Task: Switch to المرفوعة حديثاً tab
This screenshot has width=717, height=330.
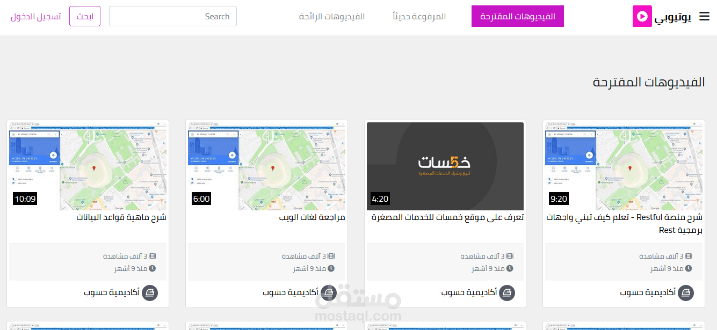Action: click(x=419, y=17)
